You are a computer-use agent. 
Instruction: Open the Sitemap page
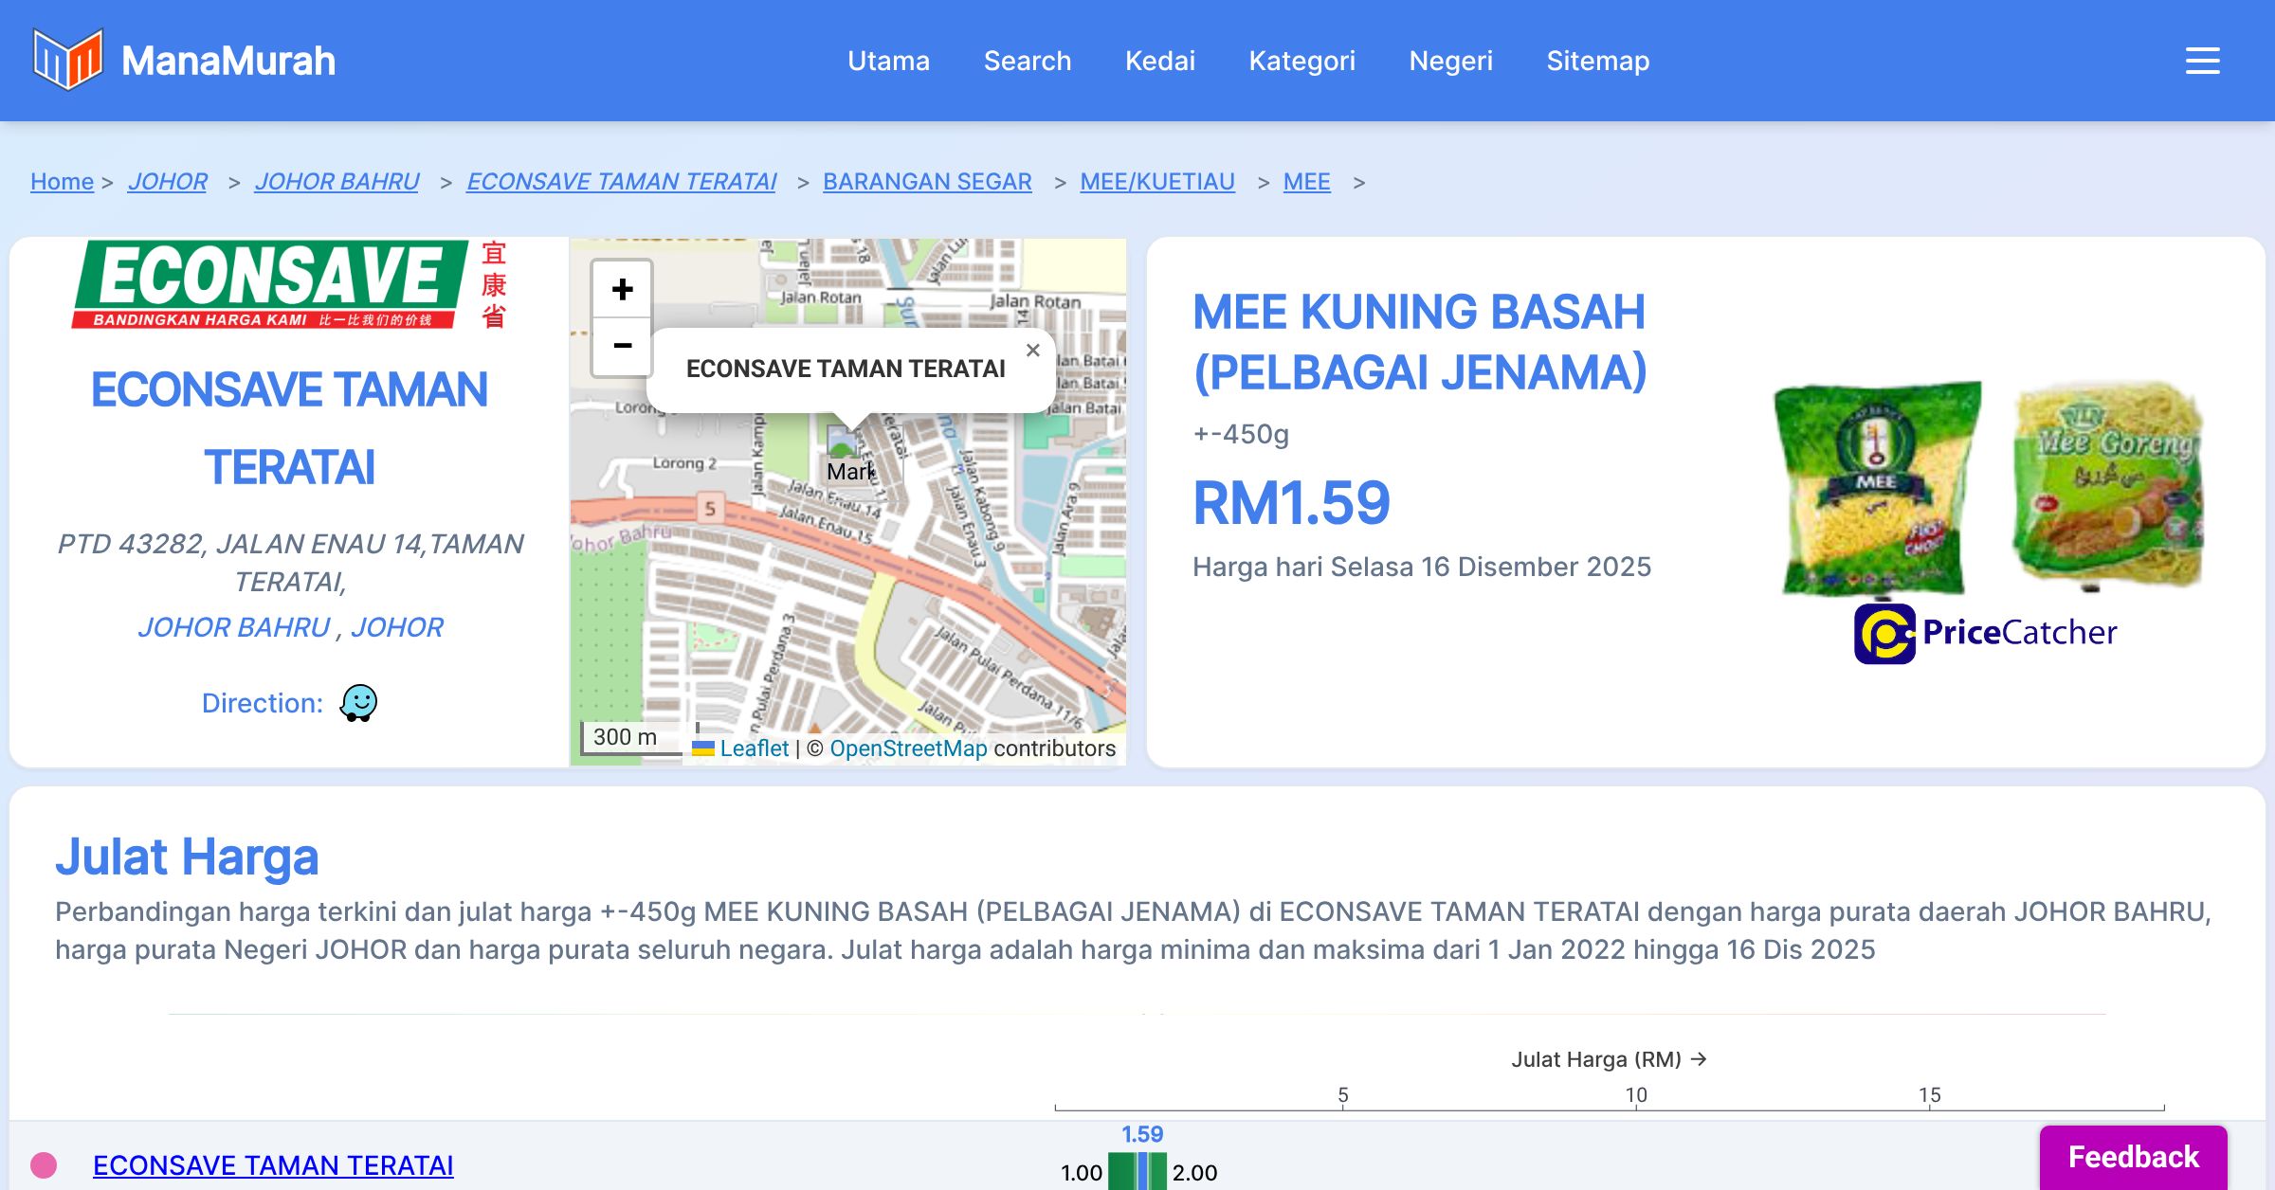click(1597, 61)
